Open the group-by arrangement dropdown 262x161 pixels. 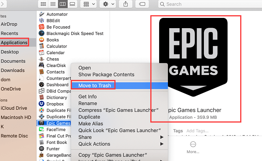(89, 4)
